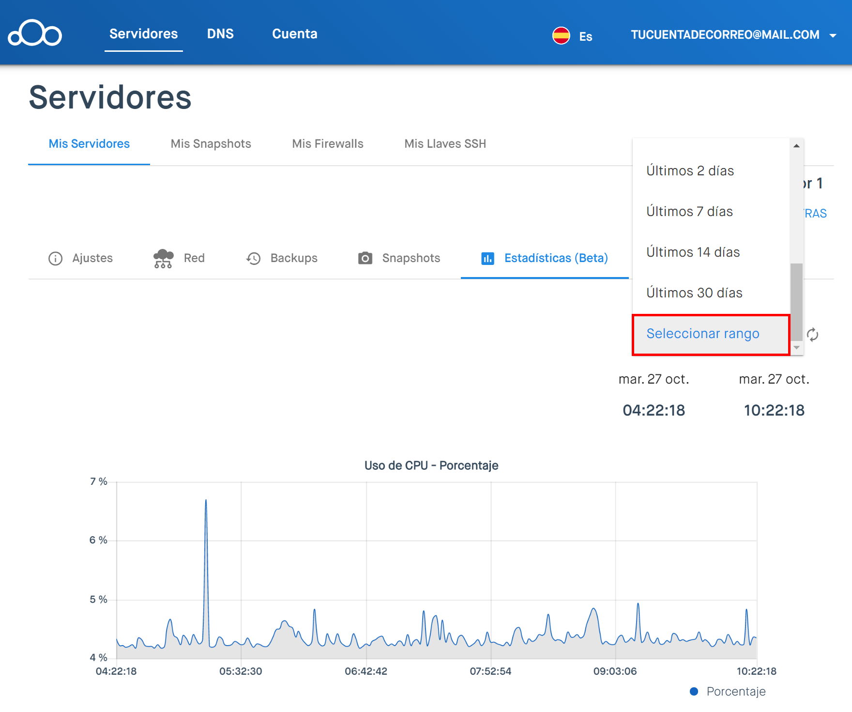The image size is (852, 712).
Task: Open the Servidores top menu
Action: [x=144, y=34]
